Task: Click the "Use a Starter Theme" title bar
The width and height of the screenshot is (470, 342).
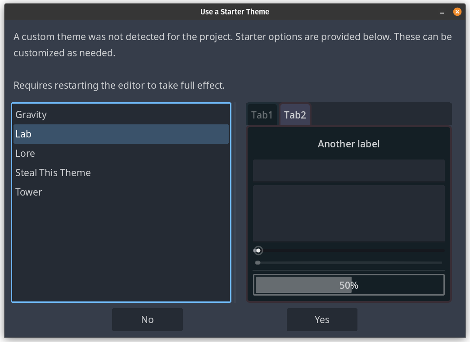Action: coord(235,12)
